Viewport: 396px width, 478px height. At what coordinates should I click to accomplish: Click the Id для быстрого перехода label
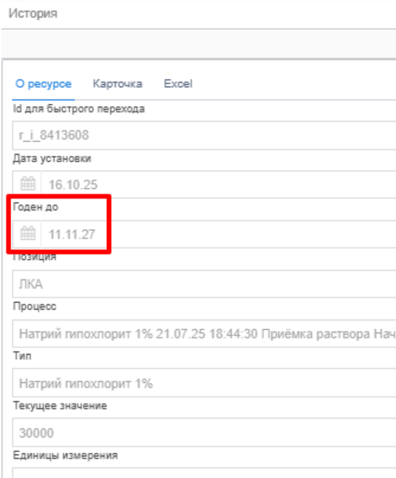(78, 109)
